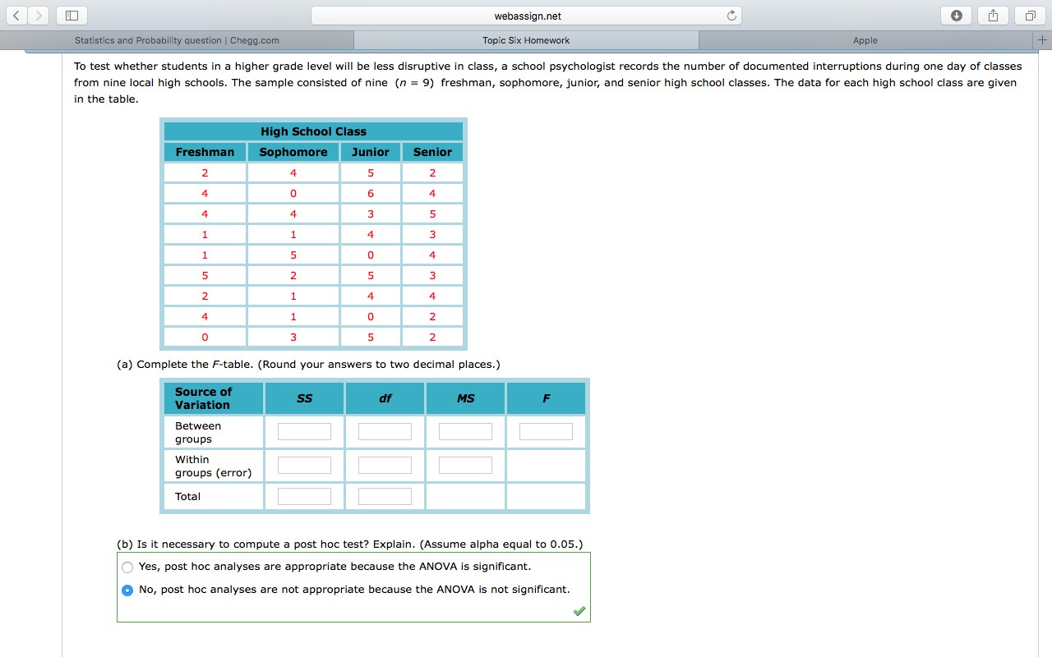Viewport: 1052px width, 657px height.
Task: Switch to the Chegg.com Statistics question tab
Action: tap(177, 40)
